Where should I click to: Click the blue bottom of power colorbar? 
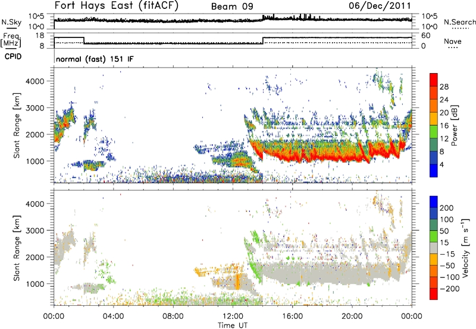(434, 170)
